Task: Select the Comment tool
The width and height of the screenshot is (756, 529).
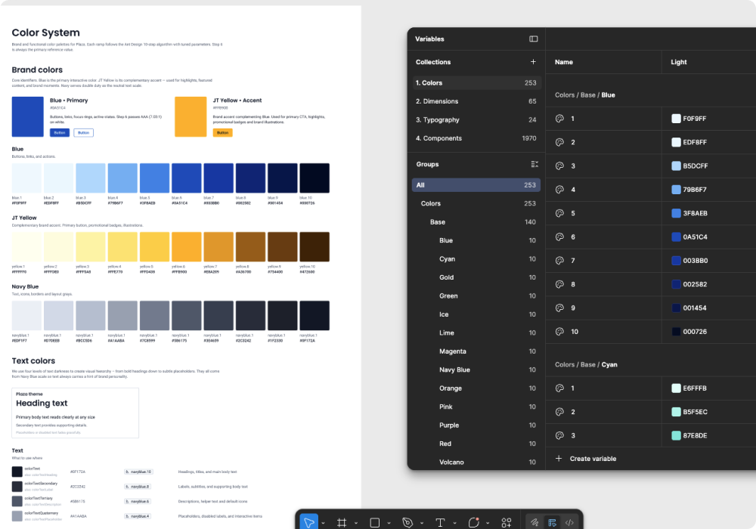Action: coord(473,522)
